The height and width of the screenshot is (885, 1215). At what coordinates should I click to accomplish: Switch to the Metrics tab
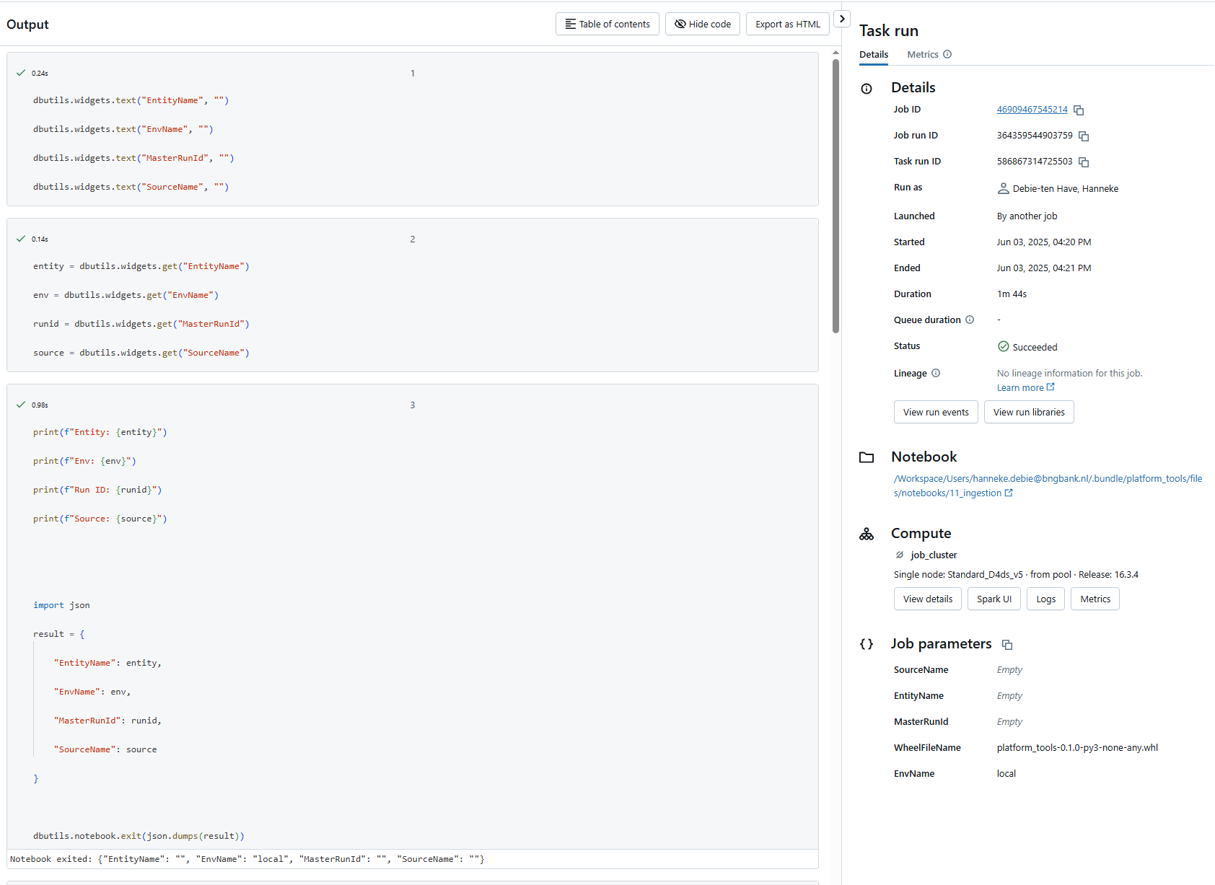[x=923, y=54]
